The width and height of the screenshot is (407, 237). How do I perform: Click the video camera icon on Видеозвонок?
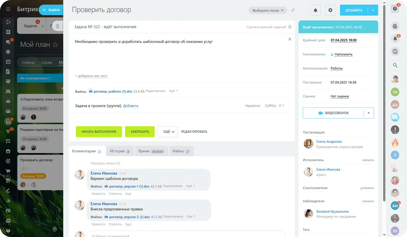pos(320,113)
